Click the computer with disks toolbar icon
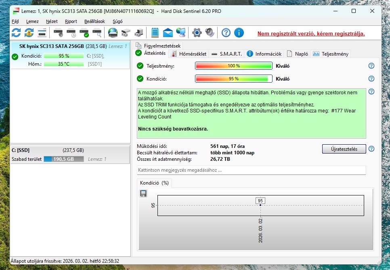The height and width of the screenshot is (270, 390). tap(138, 33)
